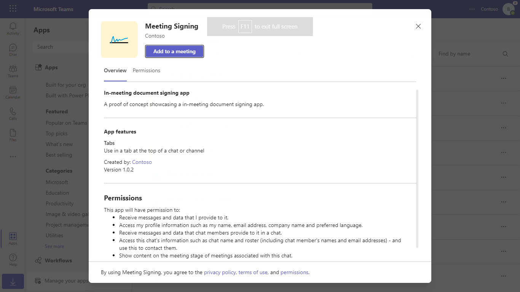Image resolution: width=520 pixels, height=292 pixels.
Task: Open the Calendar
Action: pyautogui.click(x=13, y=91)
